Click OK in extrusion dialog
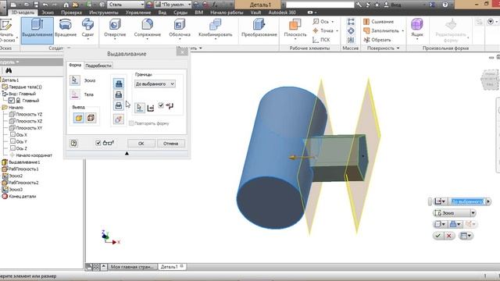This screenshot has height=281, width=500. click(141, 144)
